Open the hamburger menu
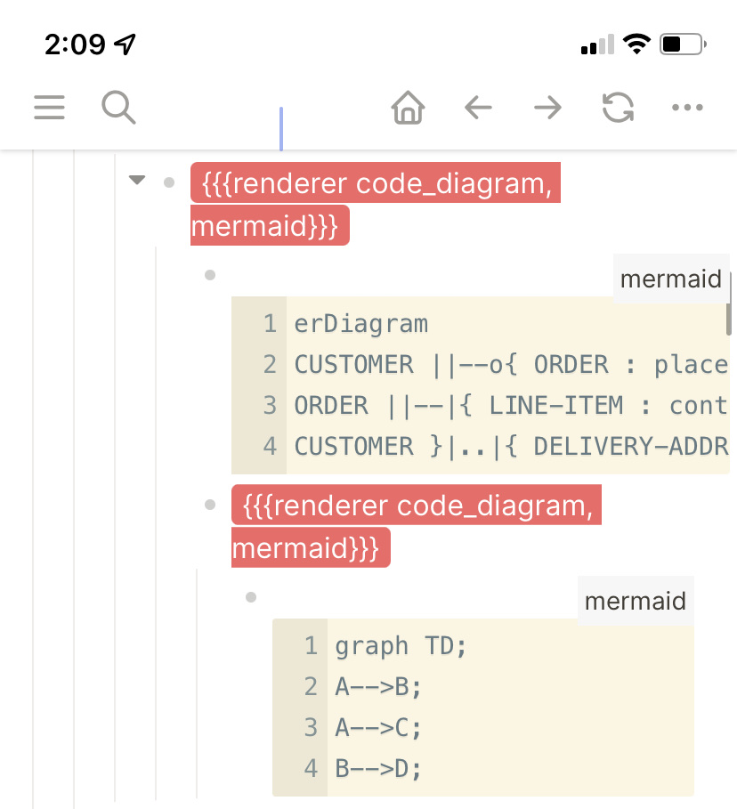 click(x=49, y=108)
